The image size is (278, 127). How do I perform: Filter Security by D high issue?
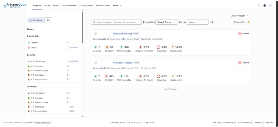(53, 75)
